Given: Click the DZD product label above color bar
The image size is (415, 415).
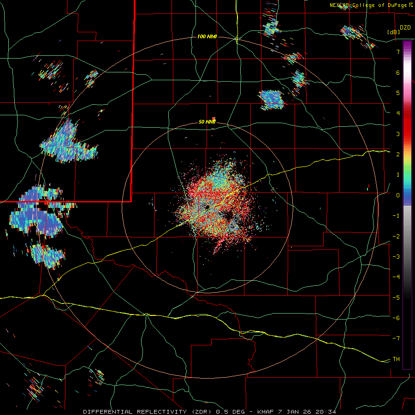Looking at the screenshot, I should pyautogui.click(x=405, y=28).
